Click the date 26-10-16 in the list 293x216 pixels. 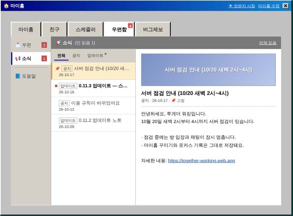[x=67, y=92]
